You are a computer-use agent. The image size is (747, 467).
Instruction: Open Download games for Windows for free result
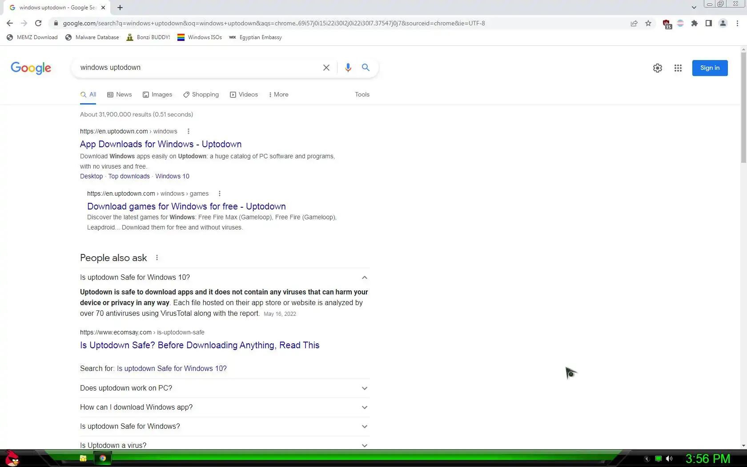[x=186, y=206]
